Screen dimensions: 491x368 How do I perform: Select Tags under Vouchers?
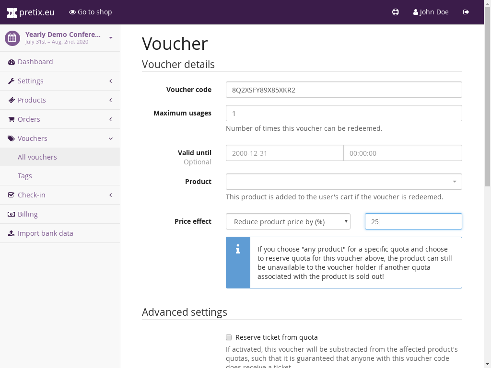25,176
